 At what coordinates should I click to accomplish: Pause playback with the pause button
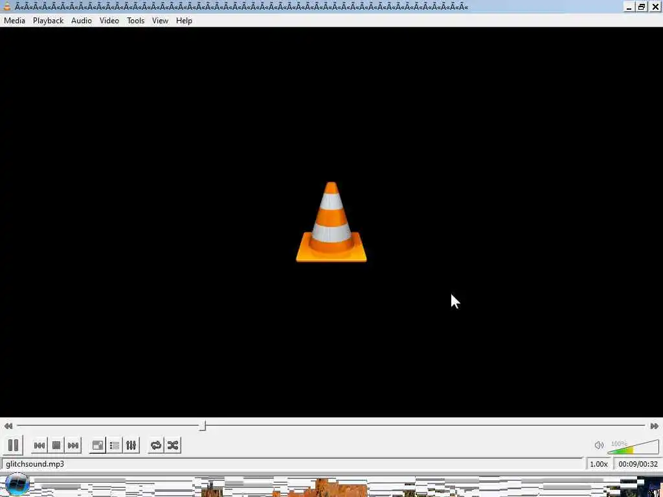[x=13, y=445]
